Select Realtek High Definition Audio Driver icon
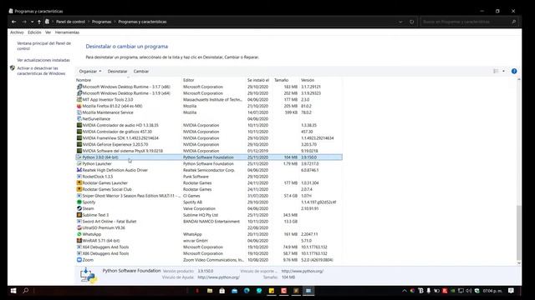The image size is (535, 300). point(79,170)
